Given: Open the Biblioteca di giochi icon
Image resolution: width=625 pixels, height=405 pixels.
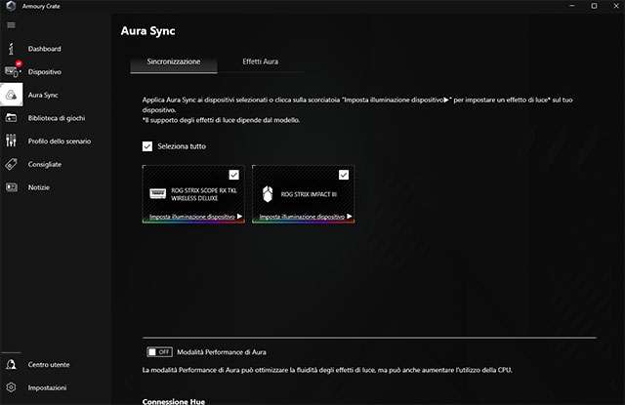Looking at the screenshot, I should (12, 118).
